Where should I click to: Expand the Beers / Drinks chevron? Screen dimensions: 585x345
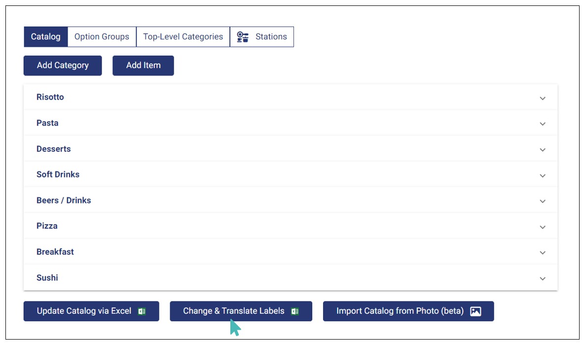click(543, 201)
